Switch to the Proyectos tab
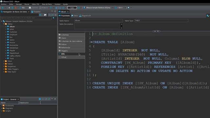The height and width of the screenshot is (118, 210). tap(36, 12)
